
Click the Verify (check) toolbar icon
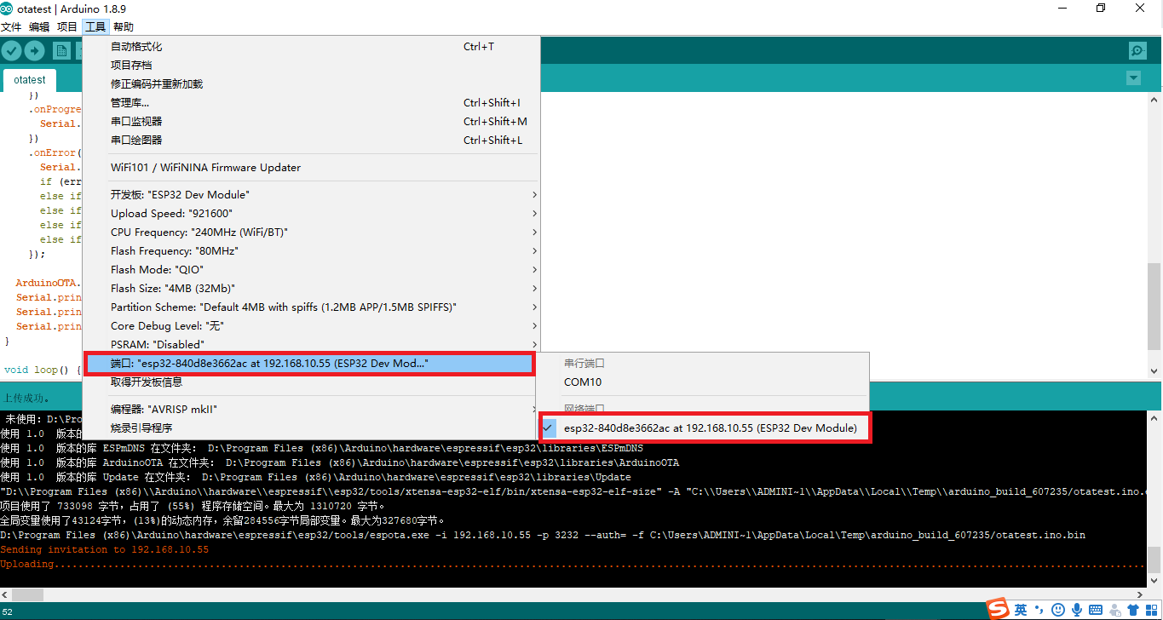coord(11,50)
